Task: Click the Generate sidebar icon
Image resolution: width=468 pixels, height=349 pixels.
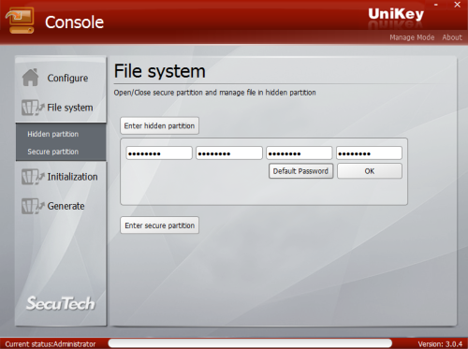Action: pos(33,206)
